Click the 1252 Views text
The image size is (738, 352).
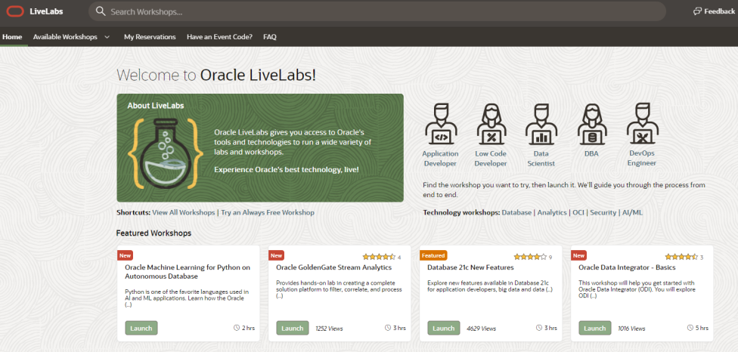pyautogui.click(x=329, y=329)
